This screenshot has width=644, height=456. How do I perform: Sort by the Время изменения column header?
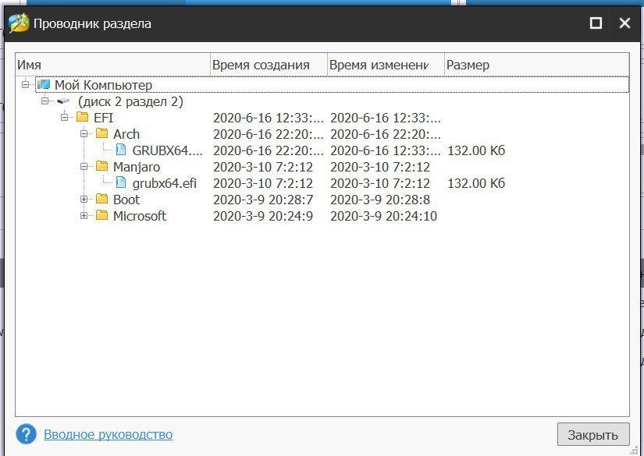tap(386, 65)
